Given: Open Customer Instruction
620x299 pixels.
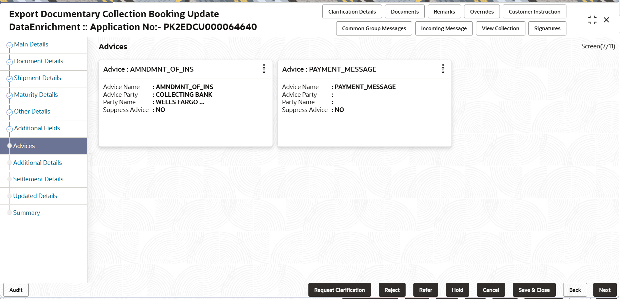Looking at the screenshot, I should (x=534, y=12).
